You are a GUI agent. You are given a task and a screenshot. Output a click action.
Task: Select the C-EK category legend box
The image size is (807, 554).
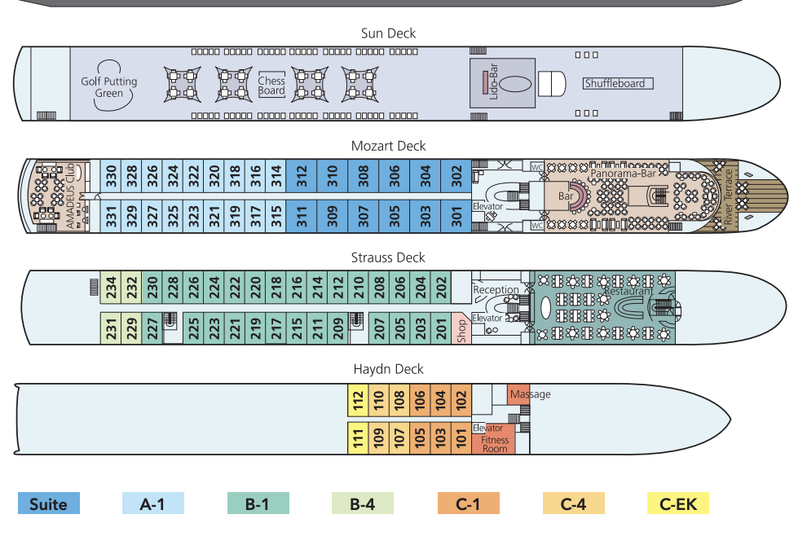pos(678,503)
